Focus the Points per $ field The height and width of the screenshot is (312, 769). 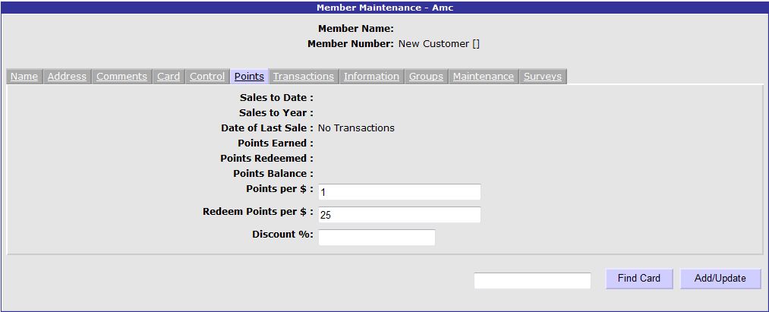click(399, 192)
